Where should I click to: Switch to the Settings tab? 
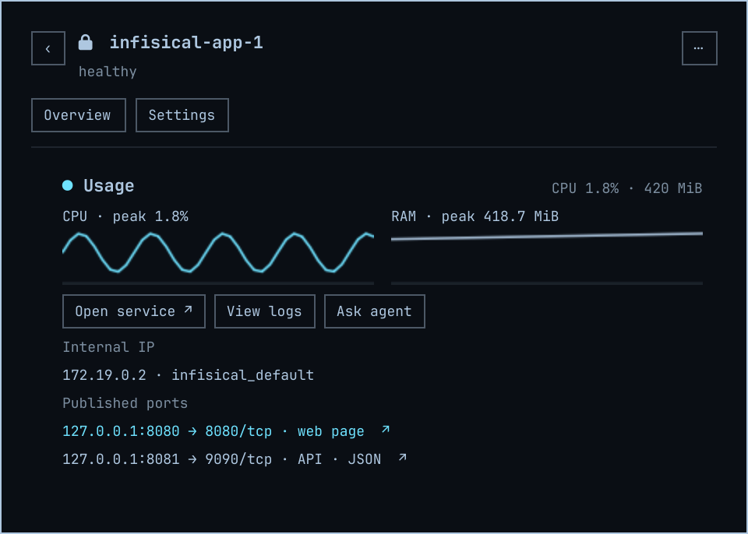click(182, 115)
